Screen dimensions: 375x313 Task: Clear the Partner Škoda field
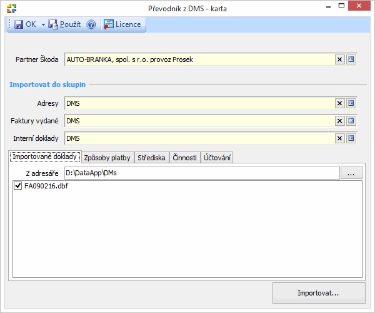pyautogui.click(x=339, y=59)
